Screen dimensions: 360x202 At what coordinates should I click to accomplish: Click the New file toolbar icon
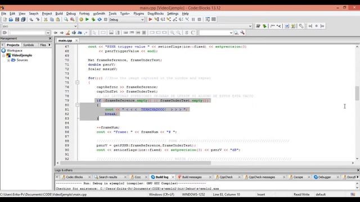(5, 20)
